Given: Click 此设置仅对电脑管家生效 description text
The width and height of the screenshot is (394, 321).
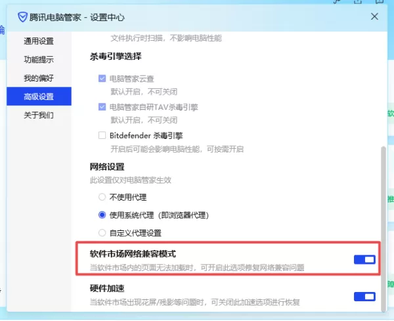Looking at the screenshot, I should (131, 180).
